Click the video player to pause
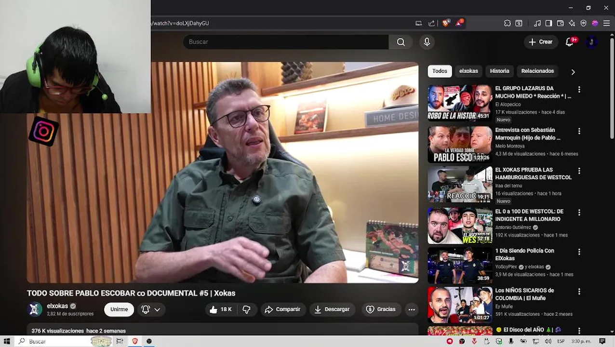The height and width of the screenshot is (347, 615). pyautogui.click(x=222, y=172)
